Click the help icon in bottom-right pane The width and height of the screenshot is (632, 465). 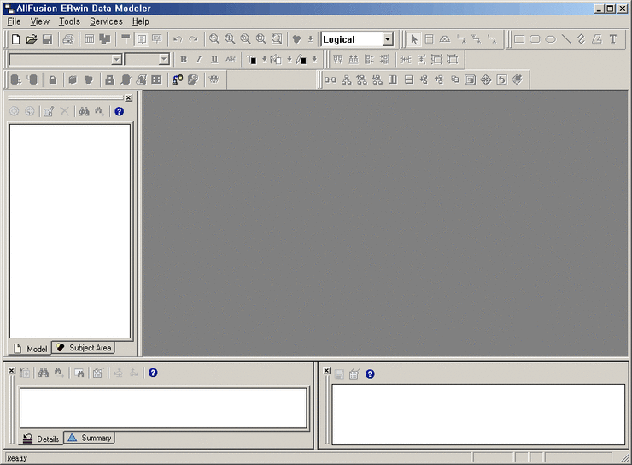[x=370, y=374]
